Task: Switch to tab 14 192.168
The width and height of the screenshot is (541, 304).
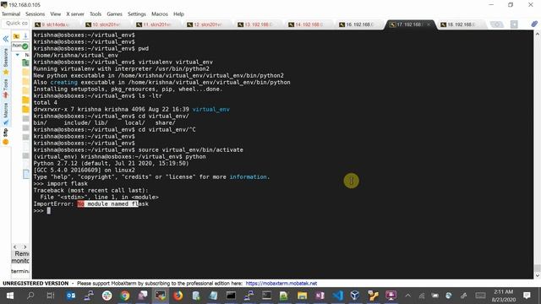Action: [x=309, y=24]
